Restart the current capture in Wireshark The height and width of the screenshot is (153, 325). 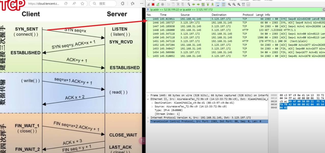click(158, 4)
